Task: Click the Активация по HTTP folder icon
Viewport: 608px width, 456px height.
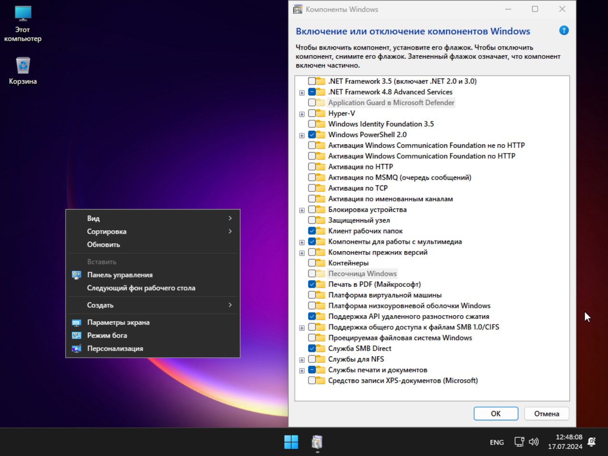Action: [x=321, y=167]
